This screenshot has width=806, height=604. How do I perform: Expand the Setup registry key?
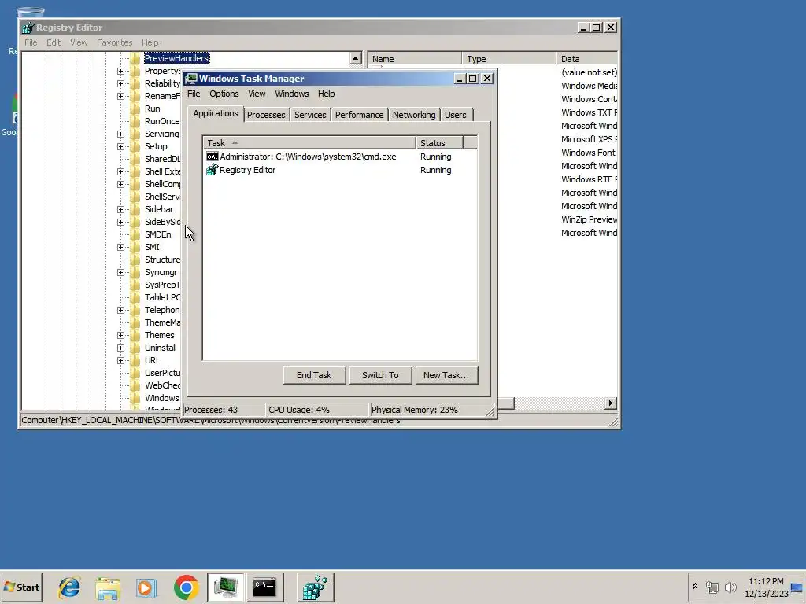(120, 146)
